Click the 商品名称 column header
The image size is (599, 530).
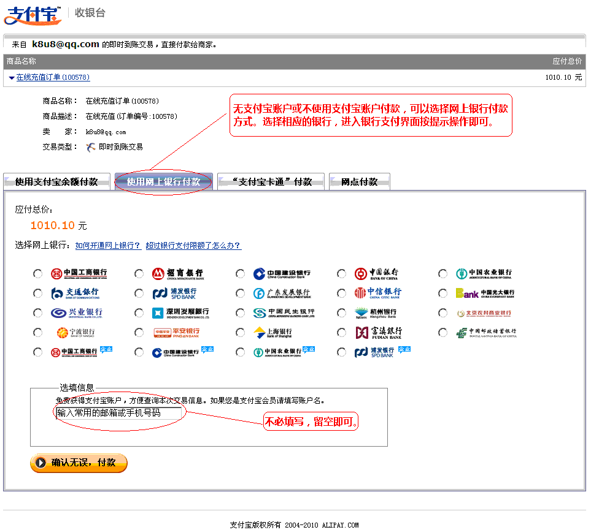21,61
